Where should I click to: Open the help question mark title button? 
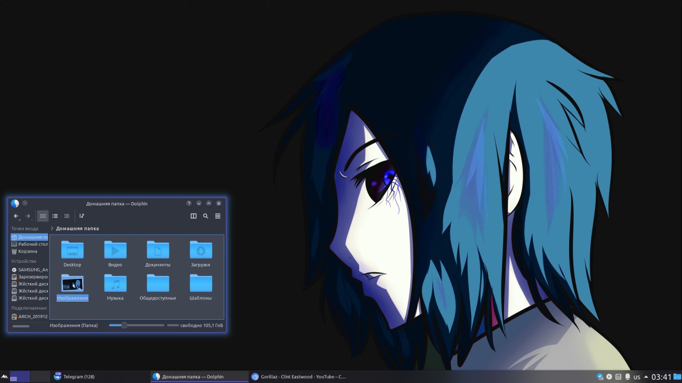pyautogui.click(x=189, y=203)
